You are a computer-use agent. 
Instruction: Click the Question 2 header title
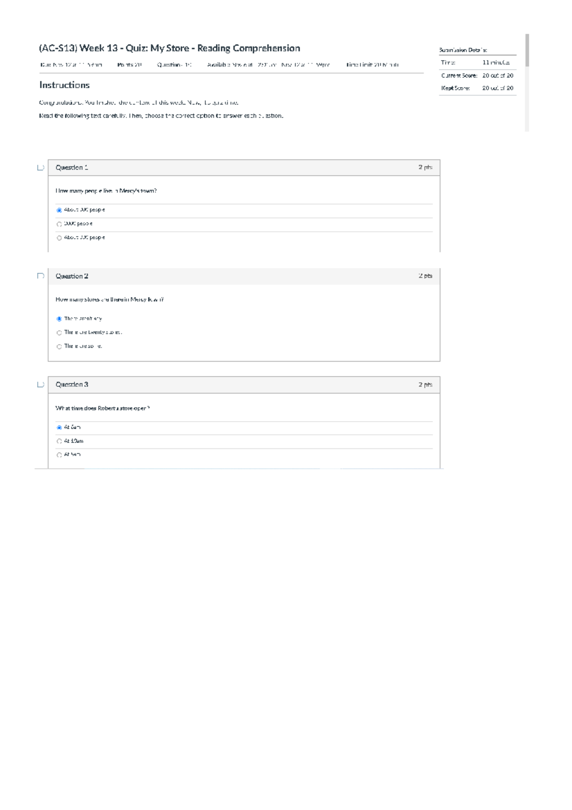(x=72, y=276)
